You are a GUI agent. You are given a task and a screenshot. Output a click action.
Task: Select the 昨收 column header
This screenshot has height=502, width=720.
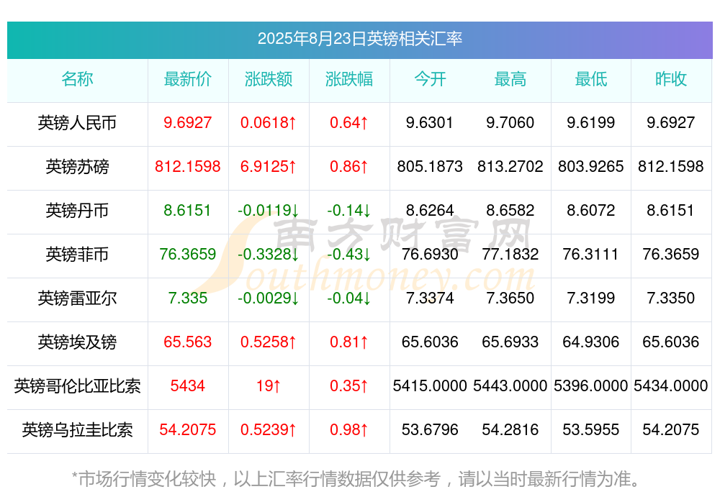coord(671,79)
